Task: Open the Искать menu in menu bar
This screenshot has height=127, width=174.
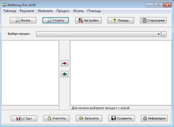Action: [x=78, y=11]
